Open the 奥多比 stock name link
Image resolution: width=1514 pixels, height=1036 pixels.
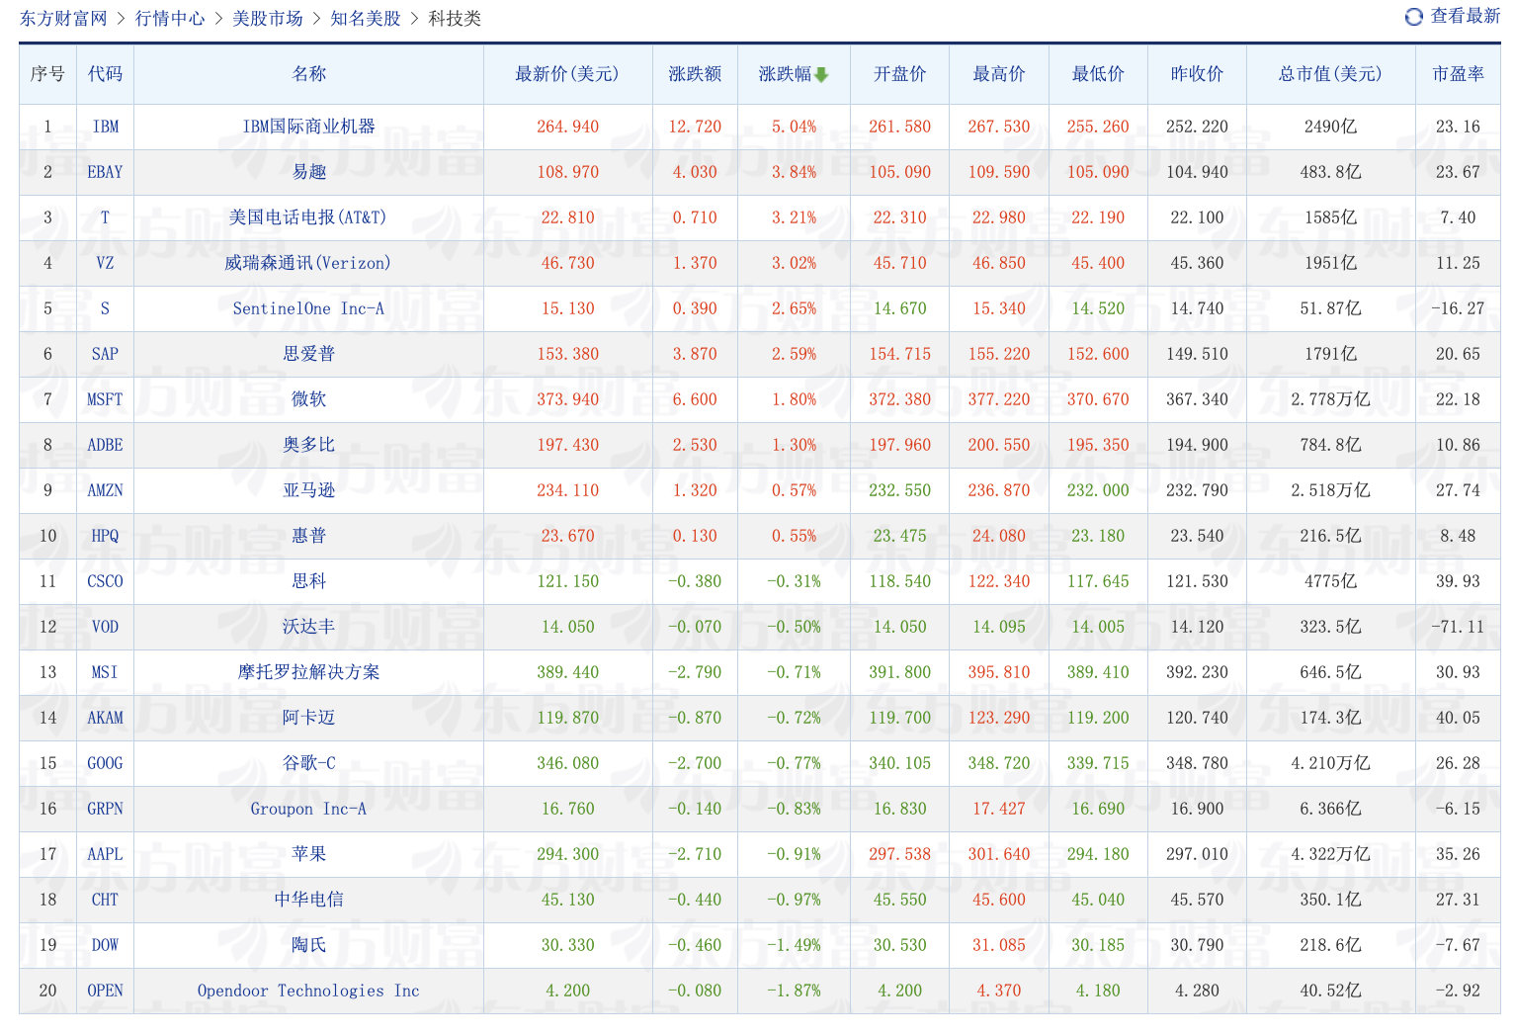tap(309, 445)
